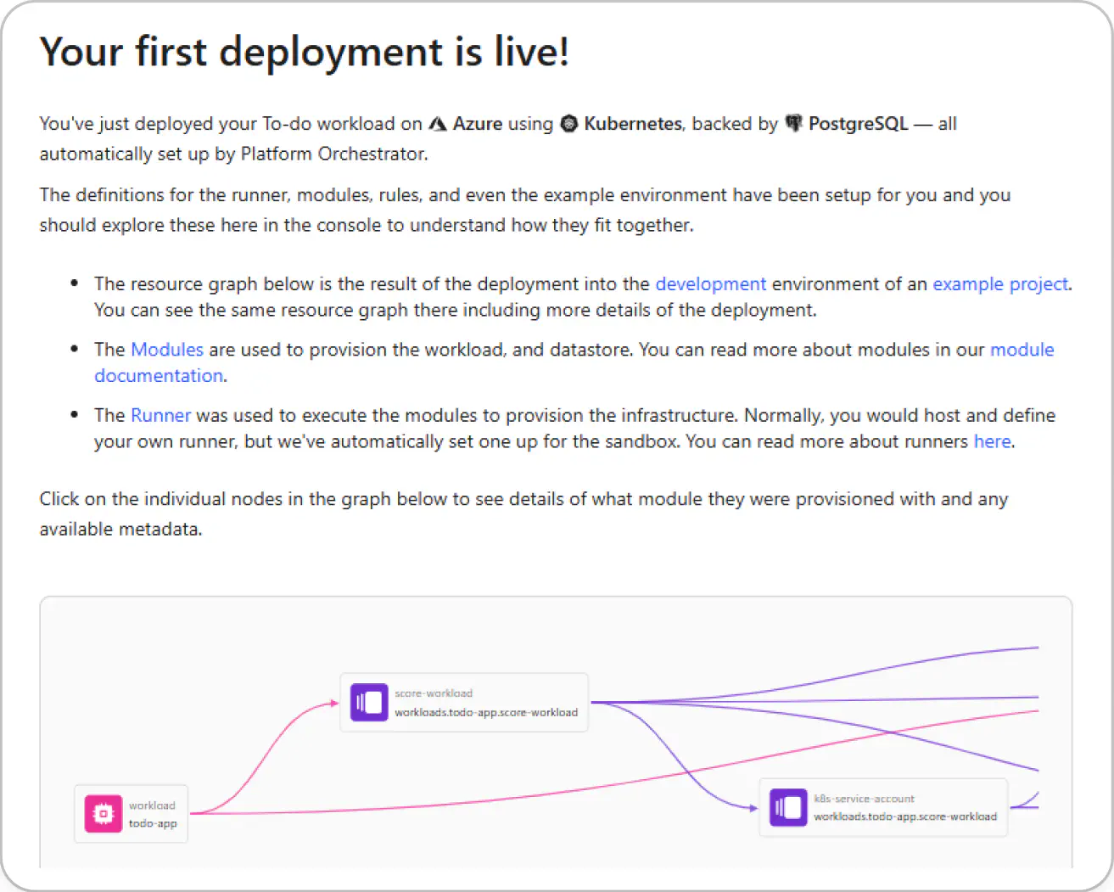Click the bold PostgreSQL text
This screenshot has height=892, width=1114.
[858, 124]
